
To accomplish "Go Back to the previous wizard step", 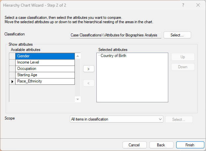I will [161, 145].
